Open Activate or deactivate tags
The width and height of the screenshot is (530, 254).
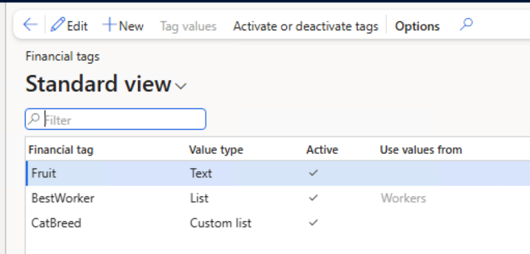tap(305, 26)
